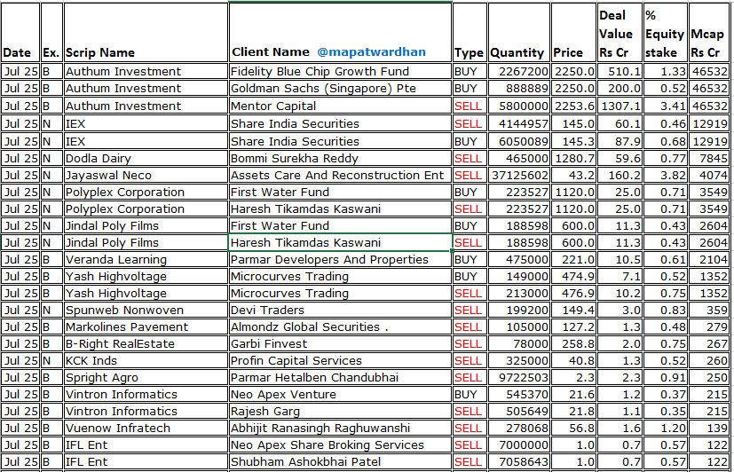Select the price '474.9' cell
734x472 pixels.
pos(573,277)
